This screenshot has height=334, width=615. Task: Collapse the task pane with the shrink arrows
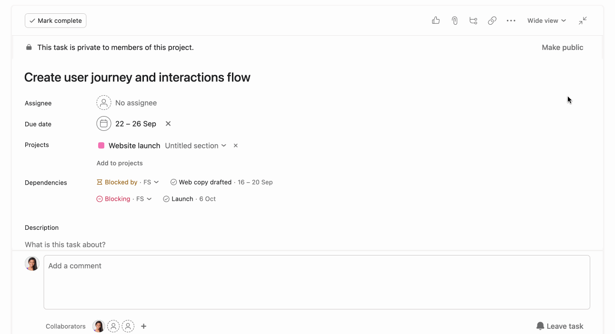tap(583, 20)
